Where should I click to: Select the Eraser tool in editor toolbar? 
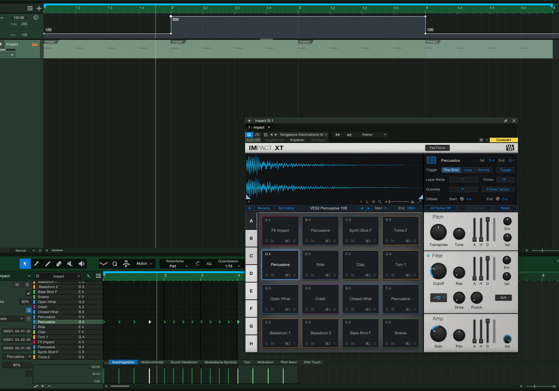59,264
